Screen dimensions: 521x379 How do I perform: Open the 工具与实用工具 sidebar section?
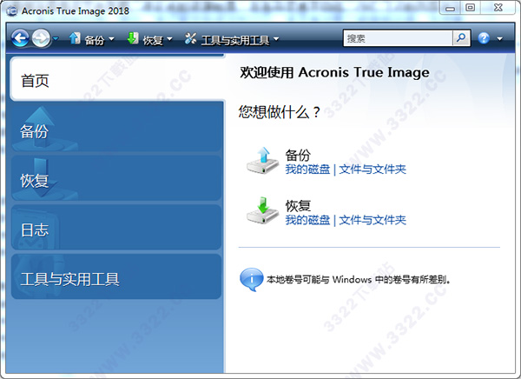[x=116, y=276]
